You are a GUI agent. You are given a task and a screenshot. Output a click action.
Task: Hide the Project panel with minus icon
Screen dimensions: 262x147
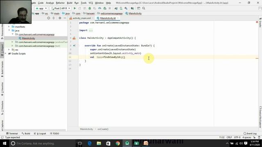65,18
